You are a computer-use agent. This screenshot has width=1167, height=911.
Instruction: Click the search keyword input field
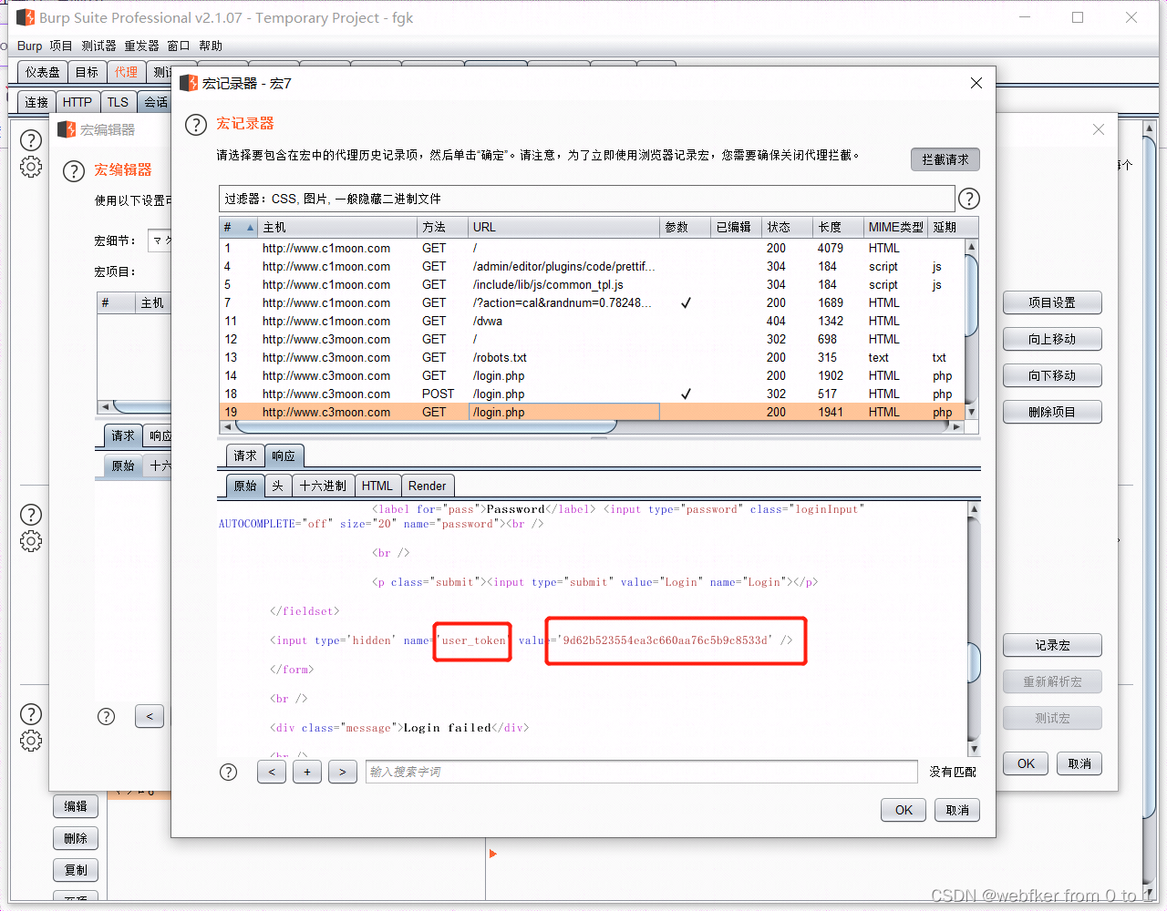click(x=642, y=772)
